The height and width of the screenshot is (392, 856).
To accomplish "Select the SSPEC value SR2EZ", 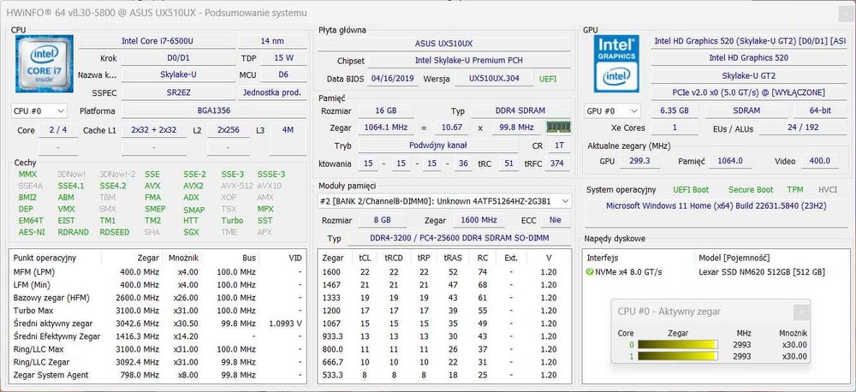I will point(179,92).
